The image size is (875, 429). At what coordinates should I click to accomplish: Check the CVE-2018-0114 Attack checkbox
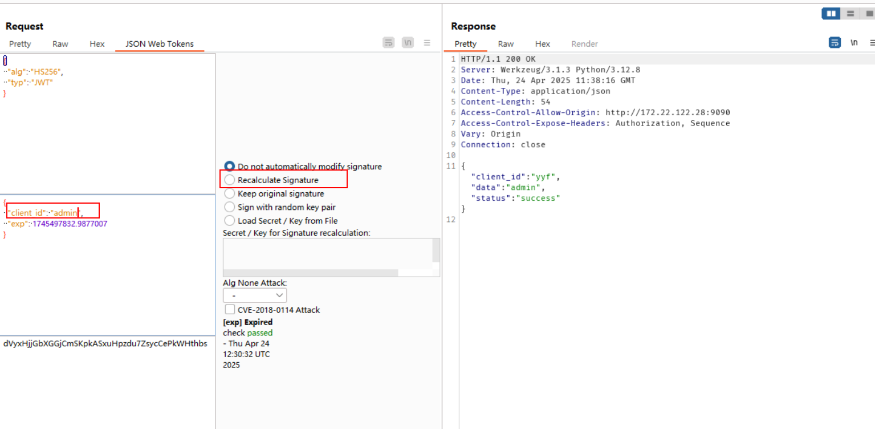pos(230,310)
